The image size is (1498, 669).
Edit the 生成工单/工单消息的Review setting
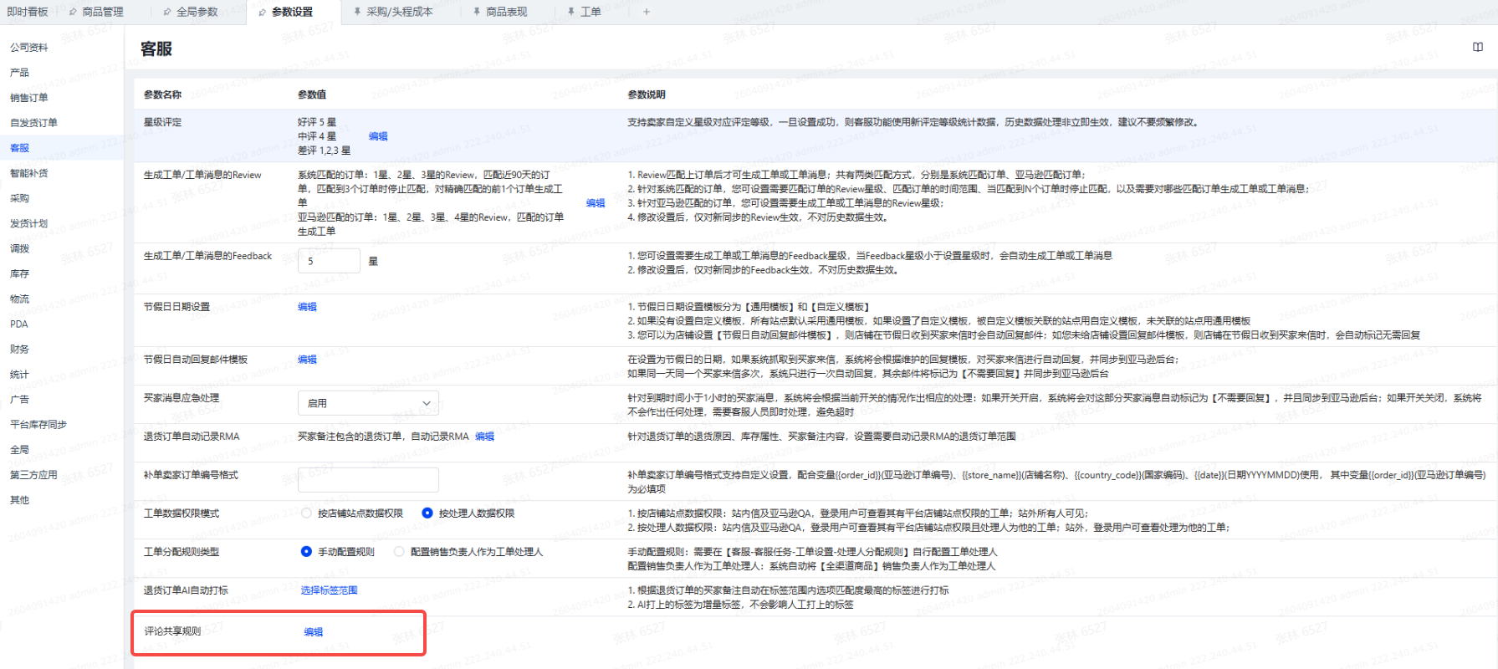pos(596,203)
